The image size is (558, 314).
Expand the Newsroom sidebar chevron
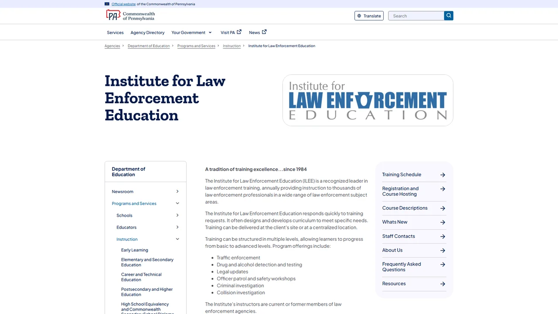(x=177, y=191)
